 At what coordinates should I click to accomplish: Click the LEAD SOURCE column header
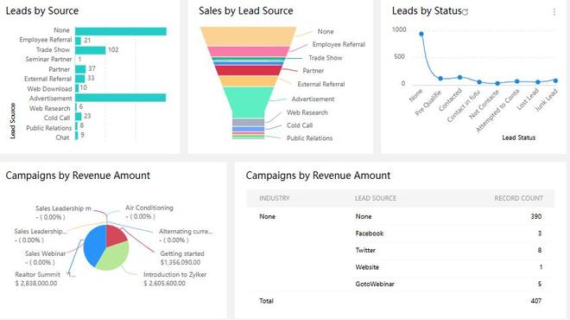(376, 198)
